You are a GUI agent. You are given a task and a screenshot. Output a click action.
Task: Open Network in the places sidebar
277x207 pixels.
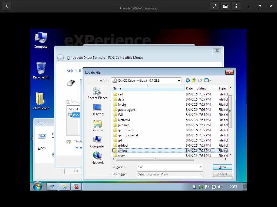97,158
